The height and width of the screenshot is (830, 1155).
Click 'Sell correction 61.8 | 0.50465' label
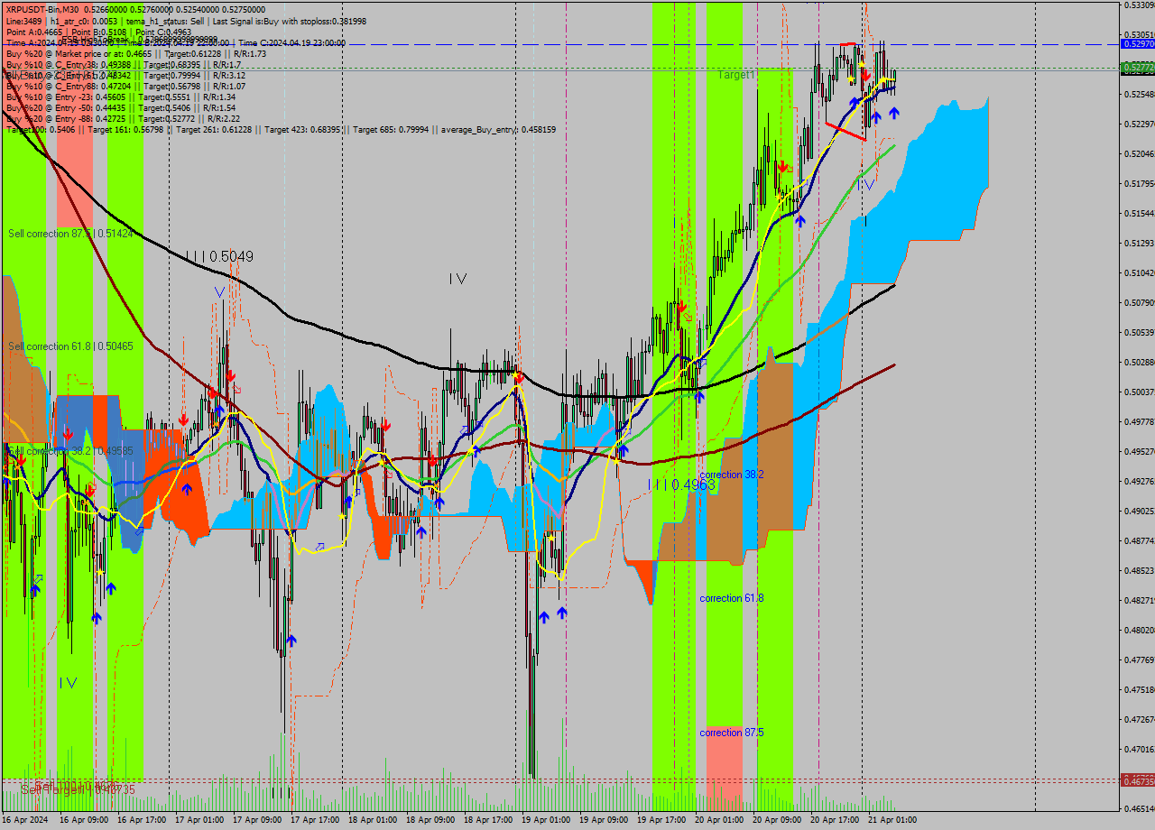(70, 346)
